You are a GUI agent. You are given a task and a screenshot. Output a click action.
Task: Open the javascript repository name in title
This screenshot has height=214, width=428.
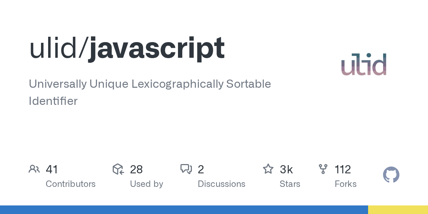(156, 49)
